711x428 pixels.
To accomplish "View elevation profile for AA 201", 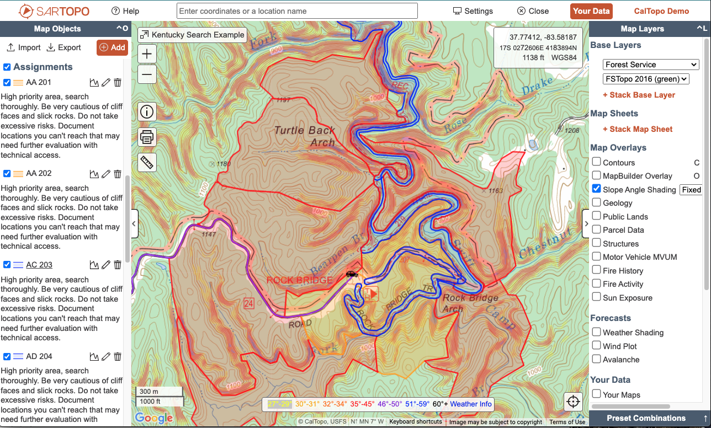I will pos(94,83).
